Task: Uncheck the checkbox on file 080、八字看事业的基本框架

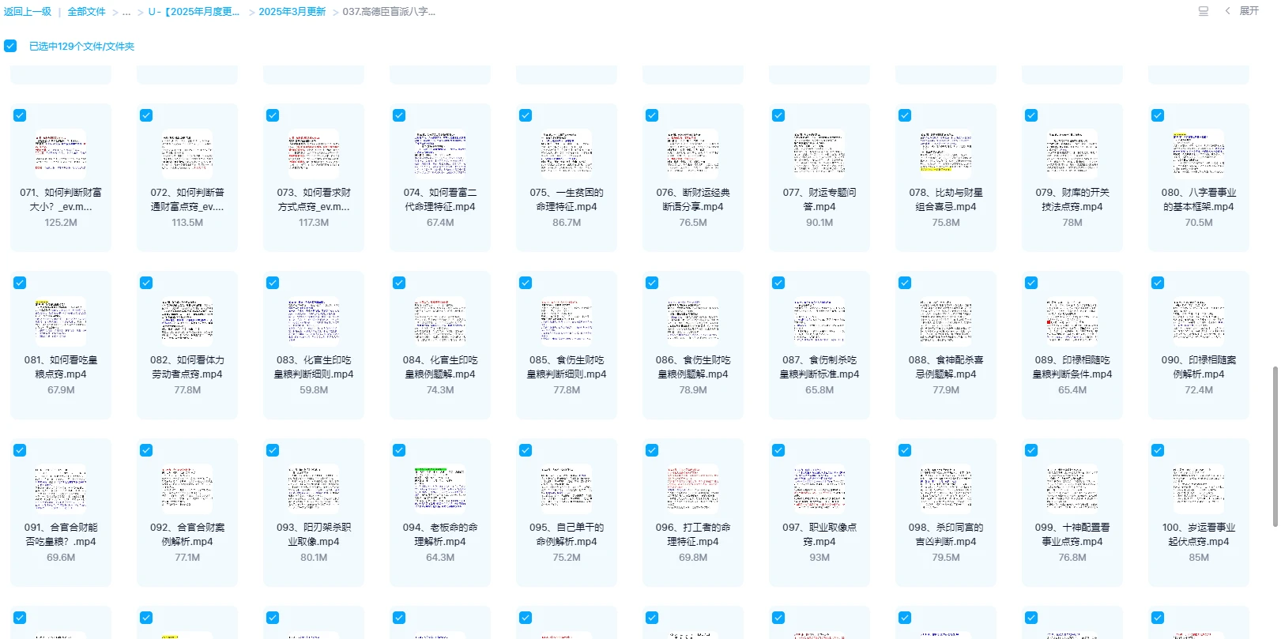Action: (x=1158, y=115)
